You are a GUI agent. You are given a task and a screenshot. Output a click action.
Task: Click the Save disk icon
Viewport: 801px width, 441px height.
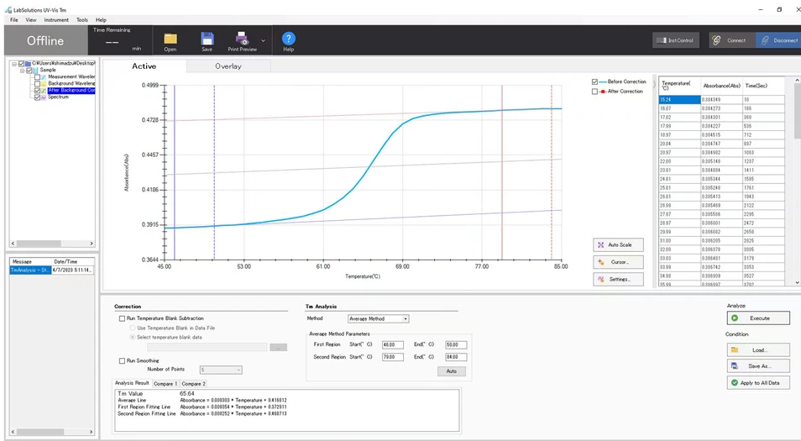click(207, 39)
